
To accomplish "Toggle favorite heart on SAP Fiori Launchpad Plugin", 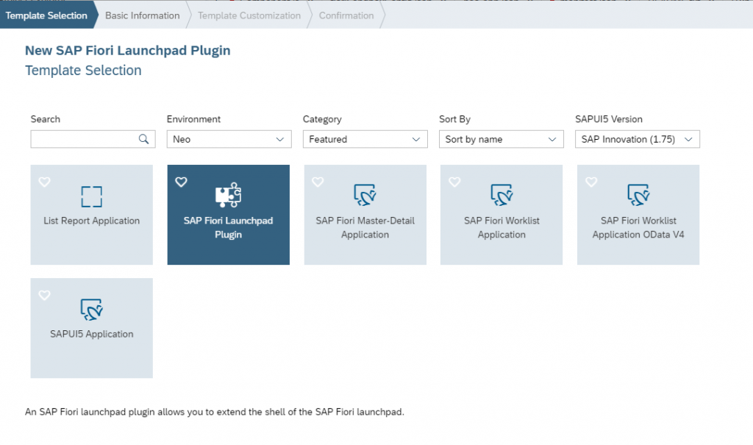I will click(181, 182).
